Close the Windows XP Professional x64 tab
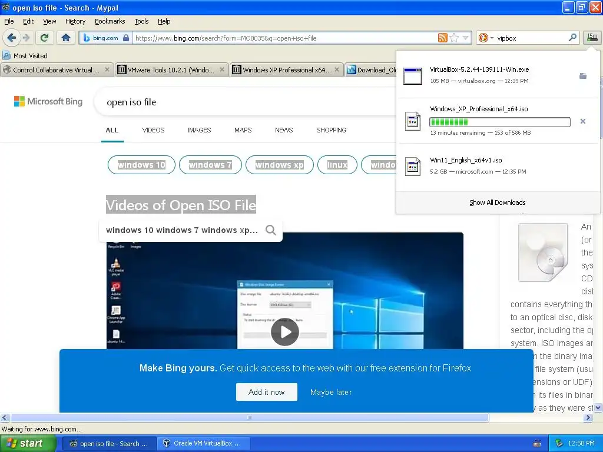The height and width of the screenshot is (452, 603). pos(337,69)
